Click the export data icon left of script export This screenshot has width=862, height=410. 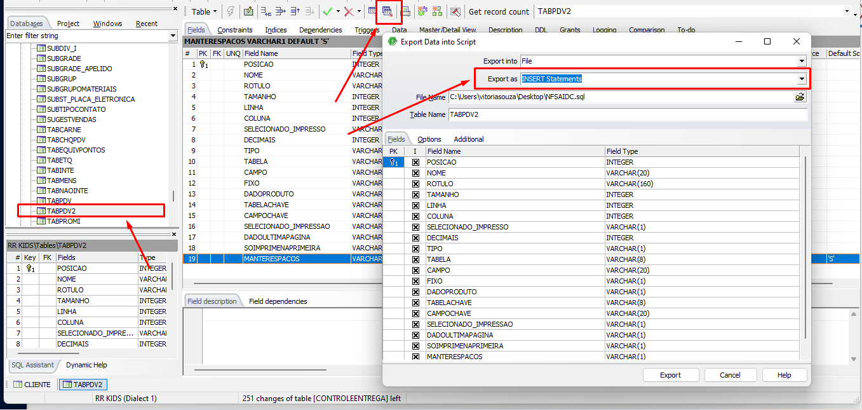pos(372,11)
